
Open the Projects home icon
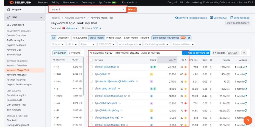tap(8, 10)
